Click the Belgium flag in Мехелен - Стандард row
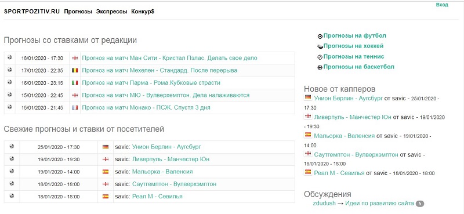464x214 pixels. [75, 70]
